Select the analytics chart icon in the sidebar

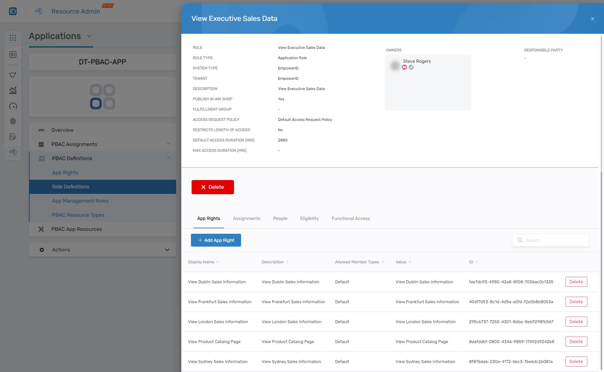pyautogui.click(x=13, y=90)
